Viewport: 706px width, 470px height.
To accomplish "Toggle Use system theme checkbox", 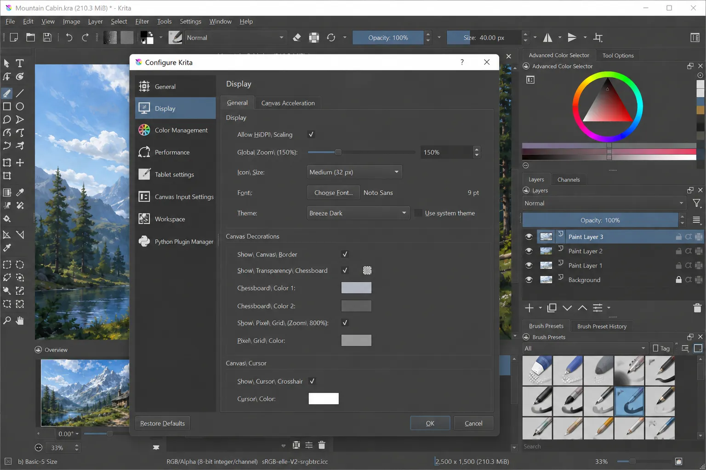I will tap(418, 213).
